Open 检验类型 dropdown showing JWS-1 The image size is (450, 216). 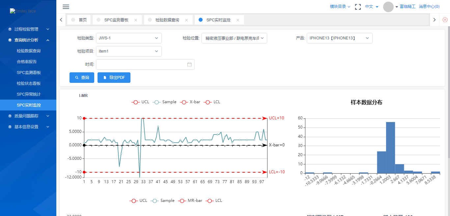pos(129,38)
